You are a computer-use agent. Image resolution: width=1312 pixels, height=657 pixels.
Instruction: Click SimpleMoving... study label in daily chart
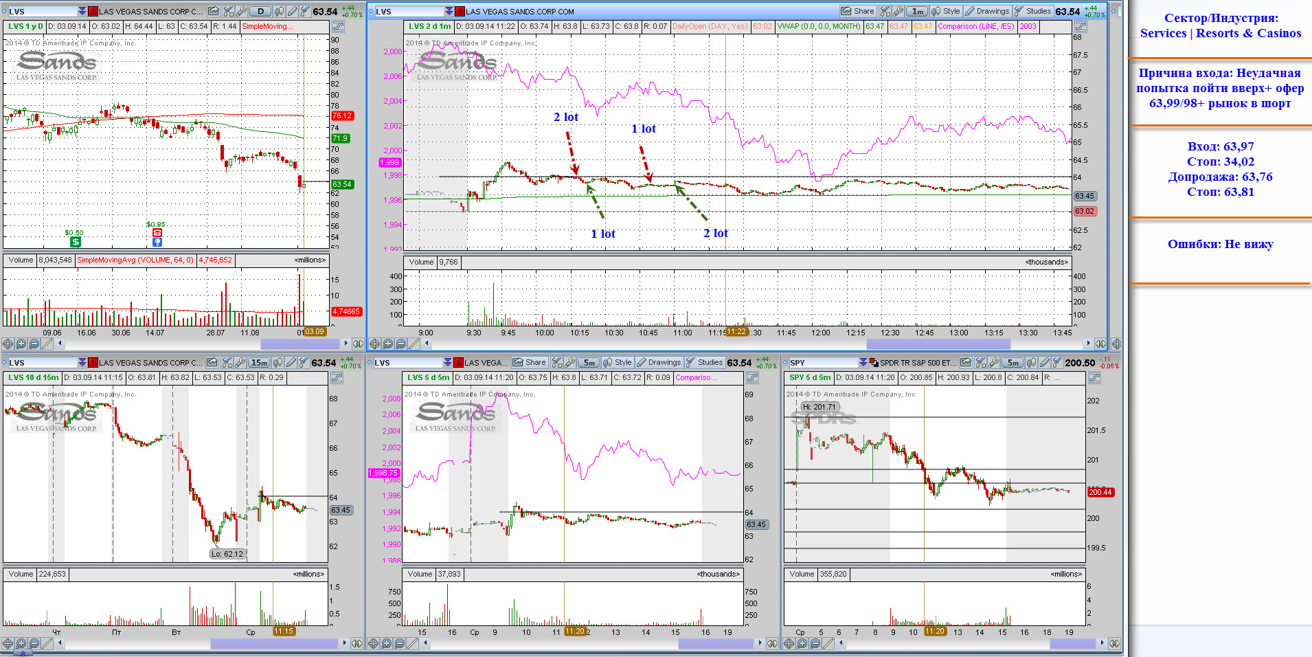pos(267,27)
